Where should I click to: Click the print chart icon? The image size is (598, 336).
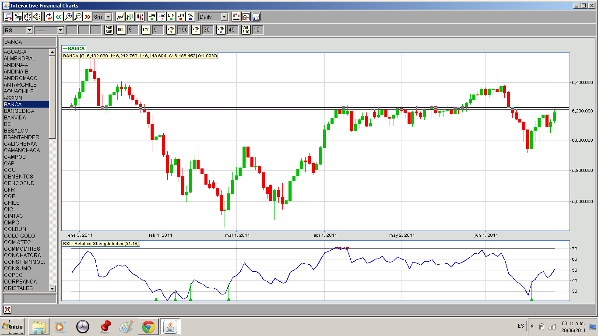coord(18,17)
